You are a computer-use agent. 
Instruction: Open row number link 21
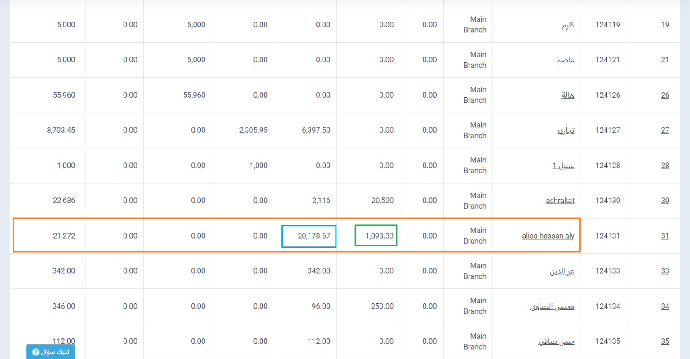click(x=665, y=60)
